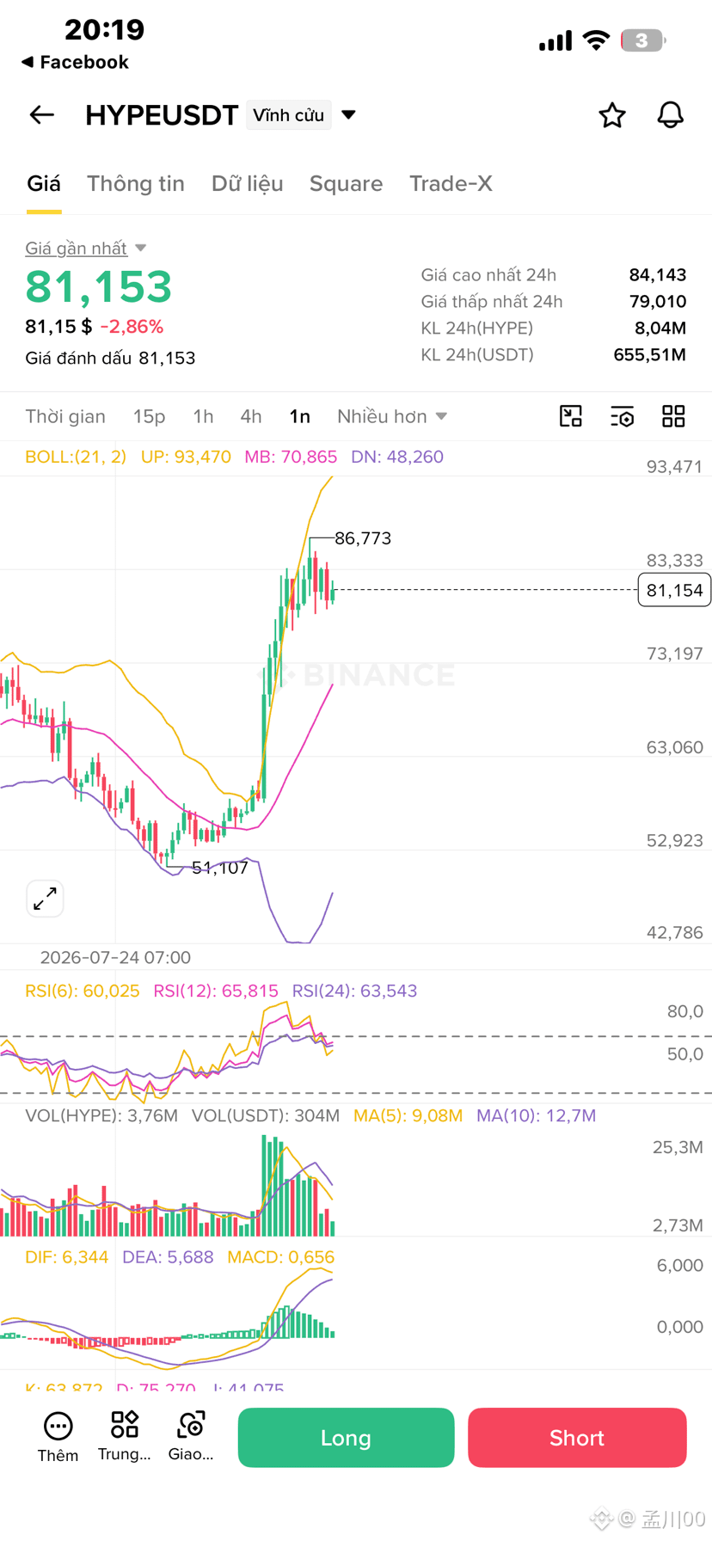This screenshot has width=712, height=1541.
Task: Tap the HYPEUSDT symbol title
Action: tap(162, 114)
